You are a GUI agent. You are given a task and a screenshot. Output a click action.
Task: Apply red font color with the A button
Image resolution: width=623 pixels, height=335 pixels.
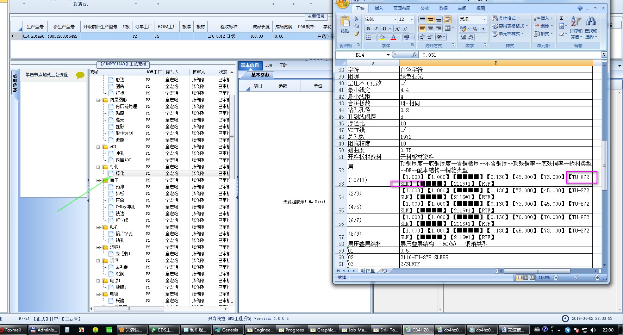tap(393, 37)
